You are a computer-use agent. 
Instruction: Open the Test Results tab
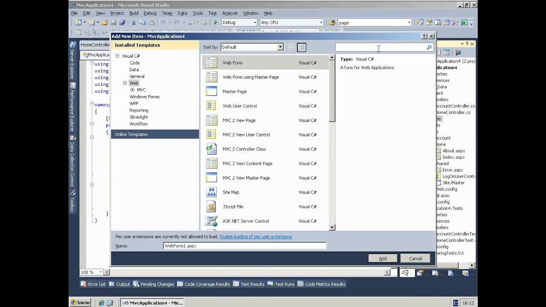249,284
